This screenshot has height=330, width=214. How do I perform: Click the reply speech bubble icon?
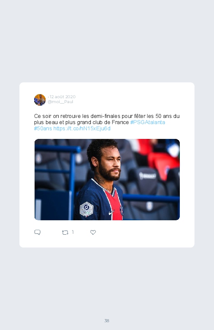37,232
